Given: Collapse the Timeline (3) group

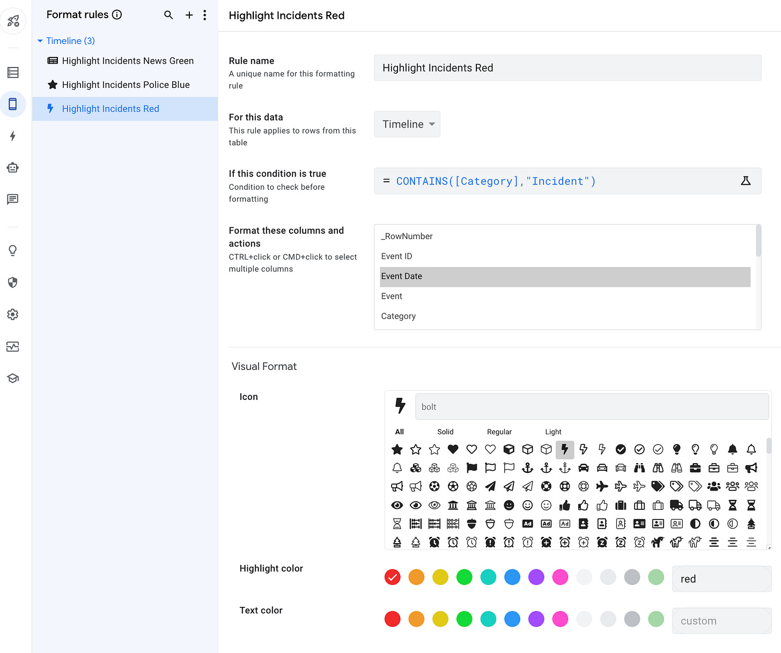Looking at the screenshot, I should pos(40,41).
